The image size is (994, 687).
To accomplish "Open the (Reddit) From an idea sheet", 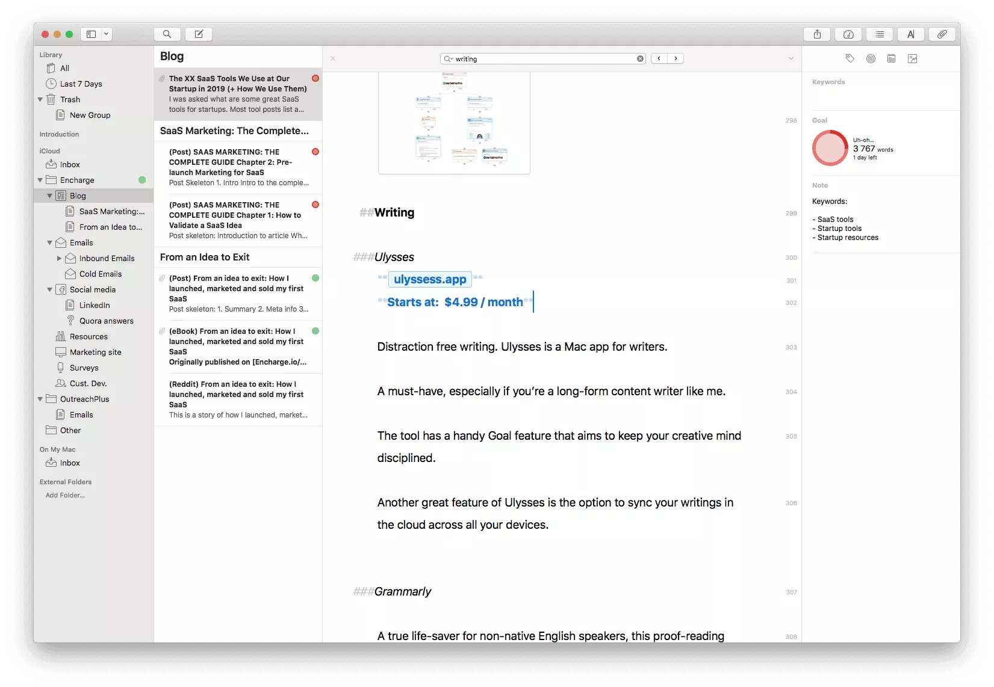I will pos(238,399).
